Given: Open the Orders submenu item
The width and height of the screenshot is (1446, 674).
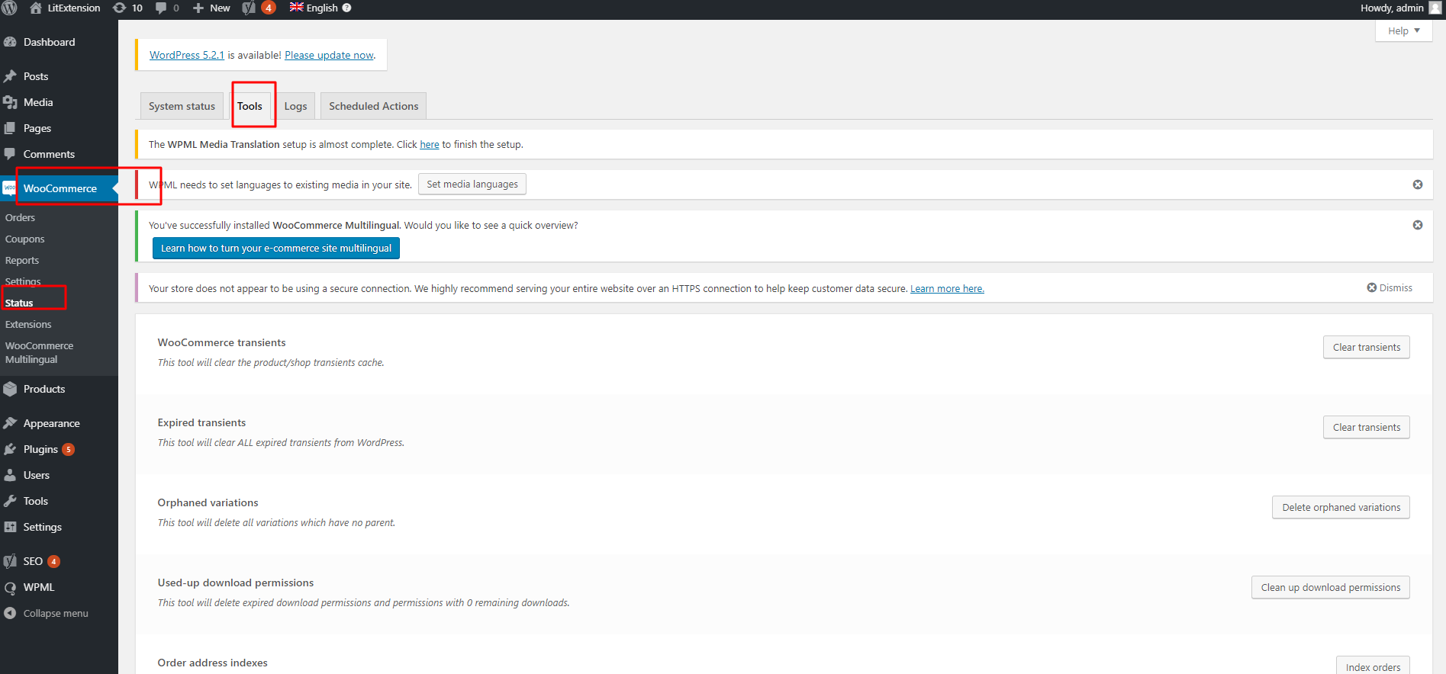Looking at the screenshot, I should click(x=20, y=217).
